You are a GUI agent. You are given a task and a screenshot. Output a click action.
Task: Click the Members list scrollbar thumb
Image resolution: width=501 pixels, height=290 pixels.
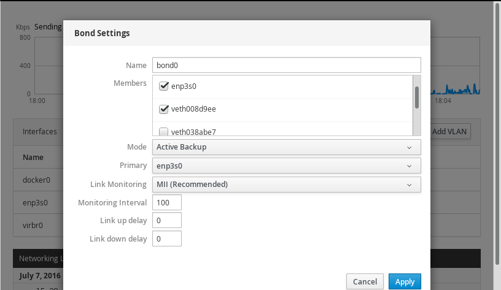point(417,97)
